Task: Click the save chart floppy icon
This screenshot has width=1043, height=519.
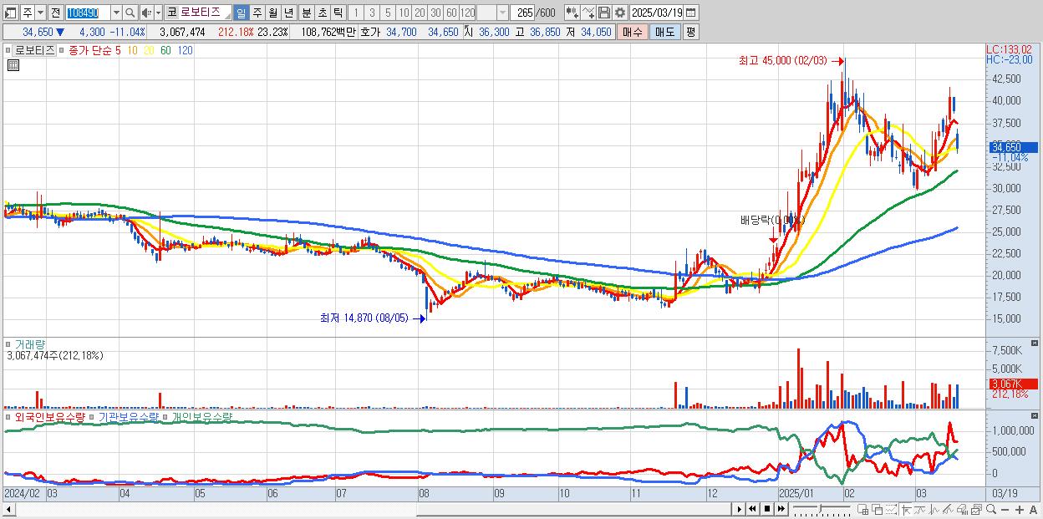Action: (x=604, y=13)
